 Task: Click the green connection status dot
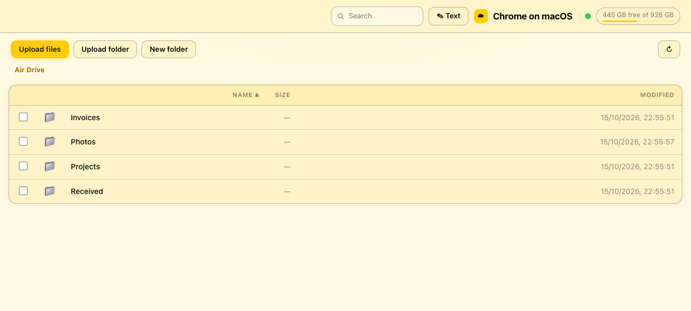588,16
